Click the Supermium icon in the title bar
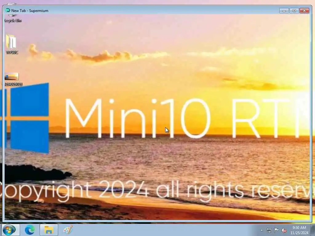This screenshot has width=315, height=236. [x=8, y=10]
